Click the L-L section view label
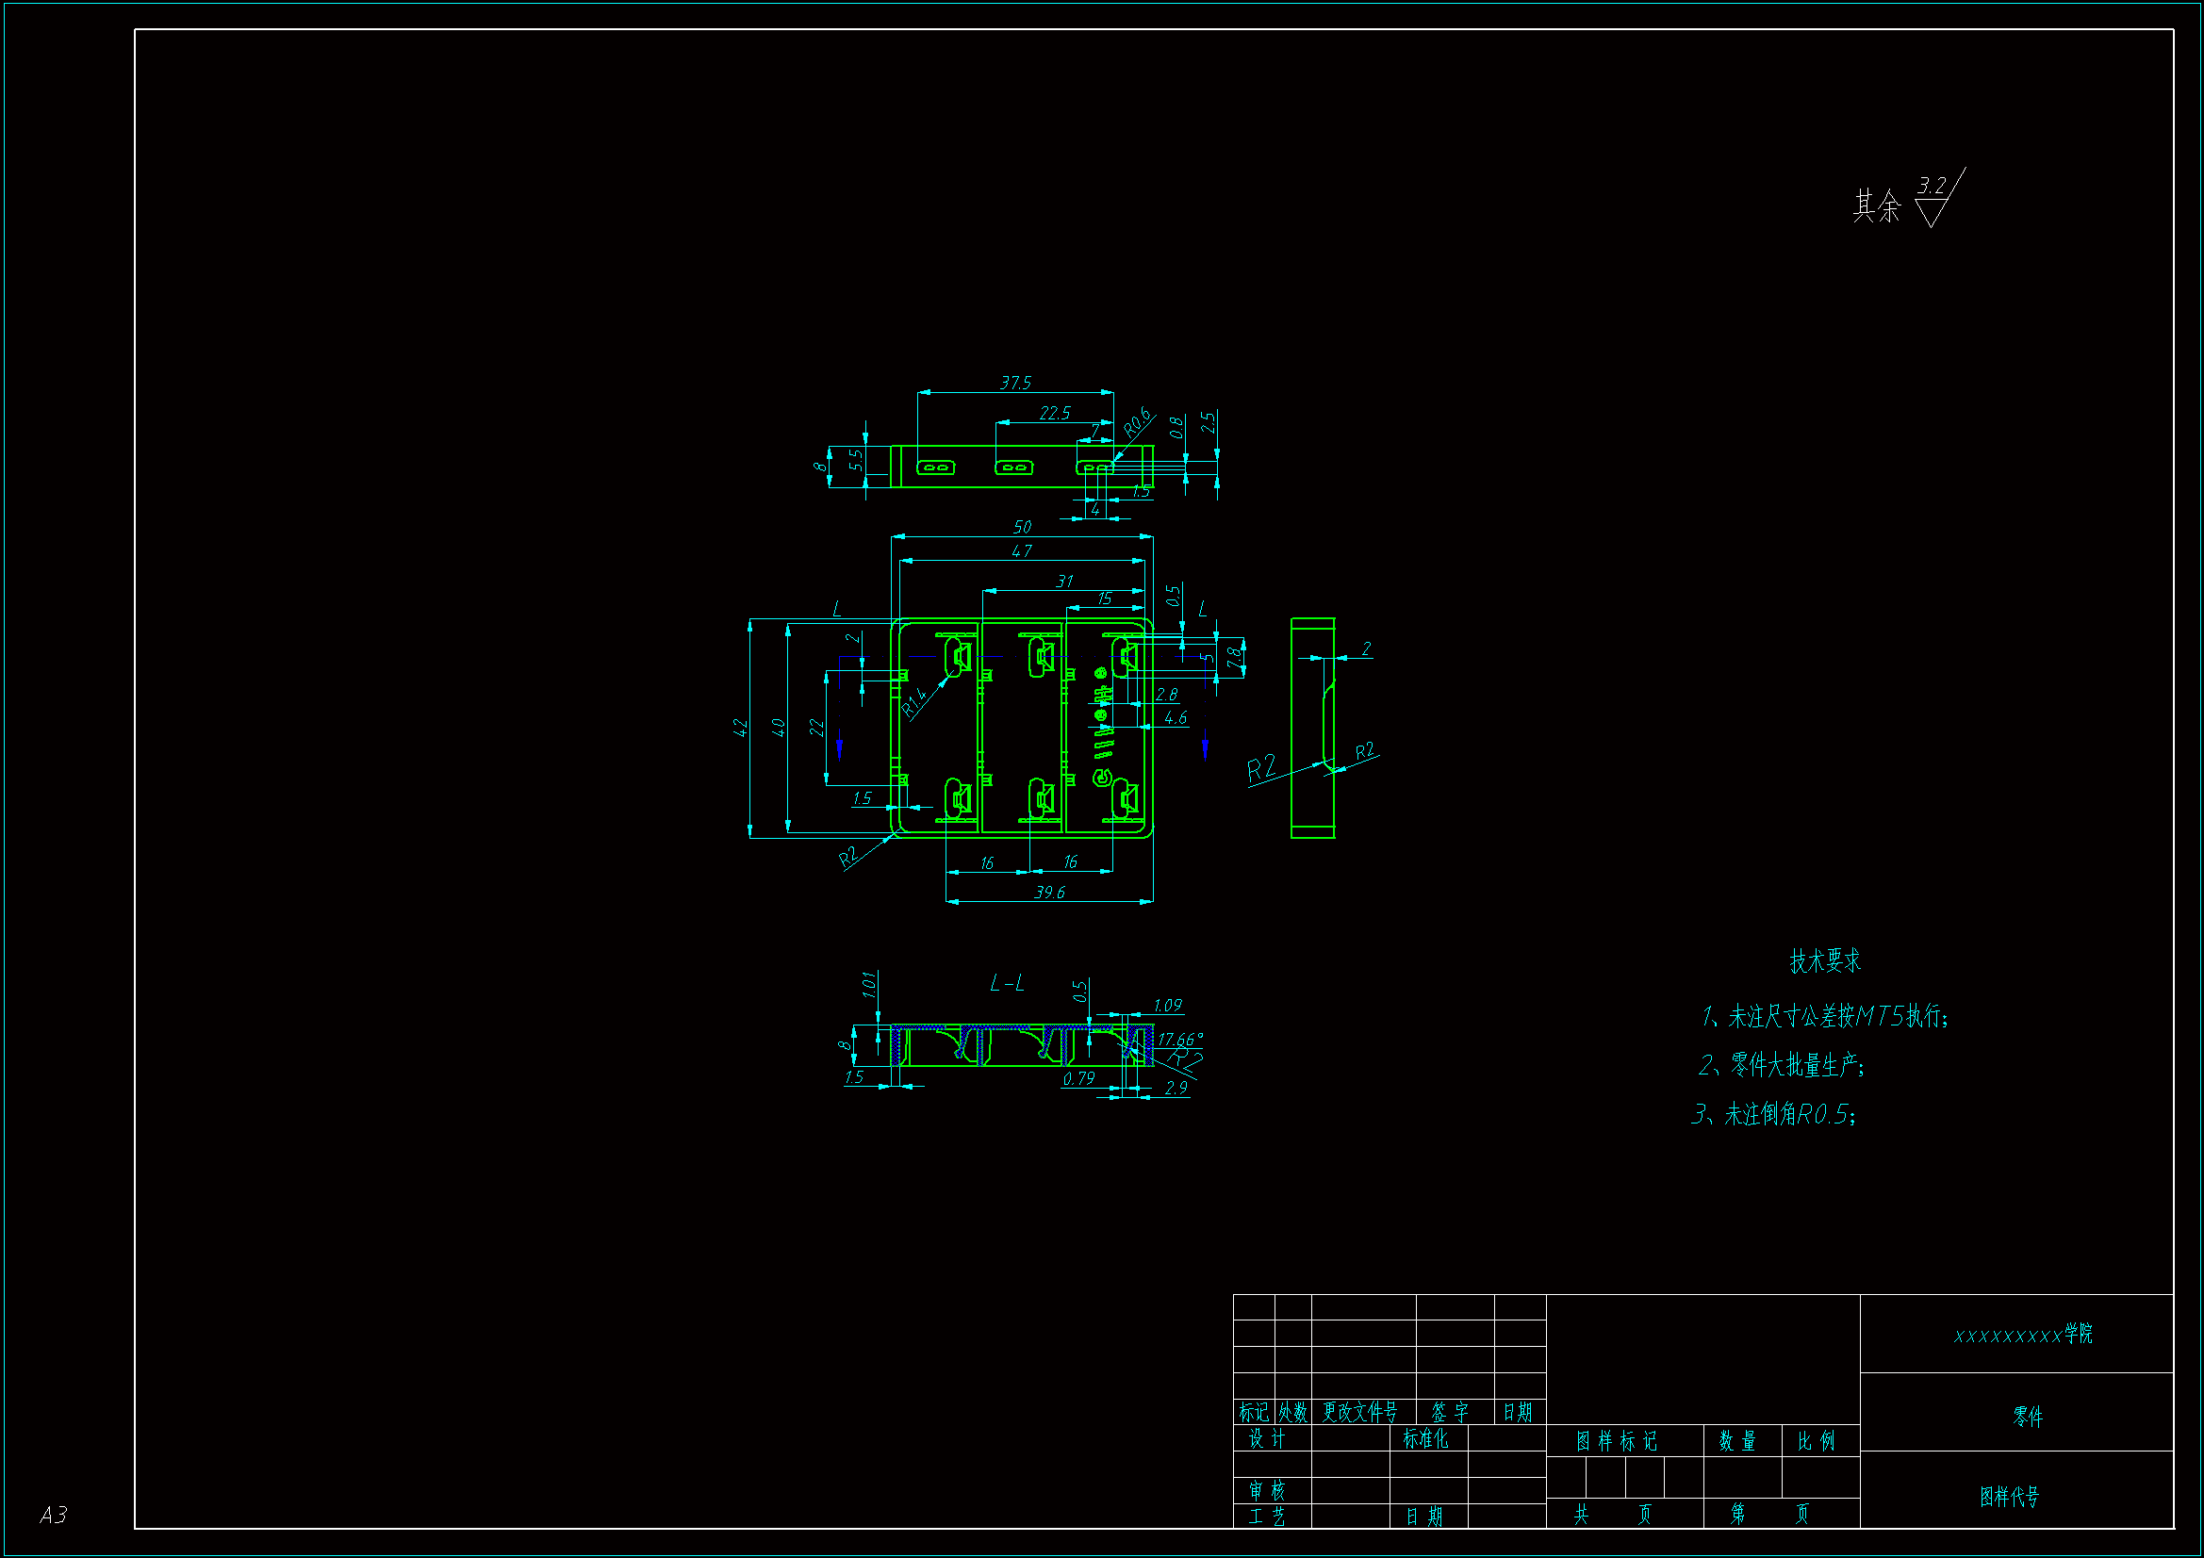 [x=1007, y=984]
